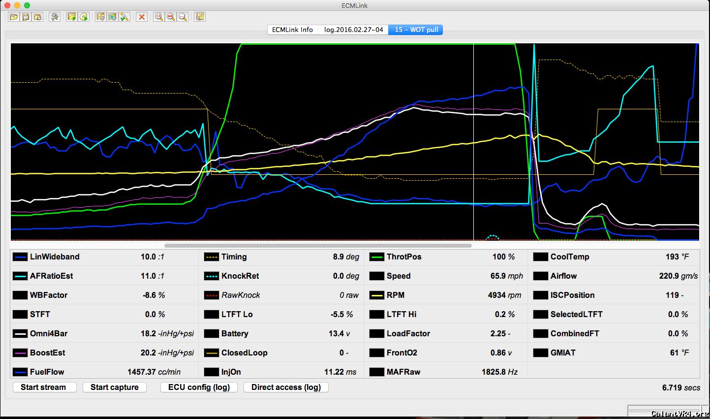Open the log.2016.02.27-04 tab

(x=353, y=30)
